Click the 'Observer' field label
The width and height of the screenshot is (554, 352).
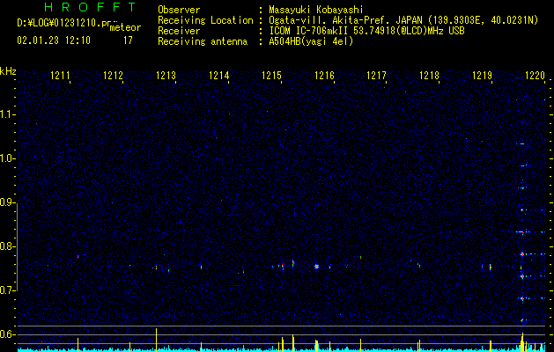coord(179,10)
